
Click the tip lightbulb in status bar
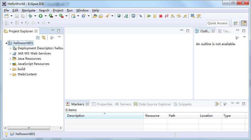6,134
